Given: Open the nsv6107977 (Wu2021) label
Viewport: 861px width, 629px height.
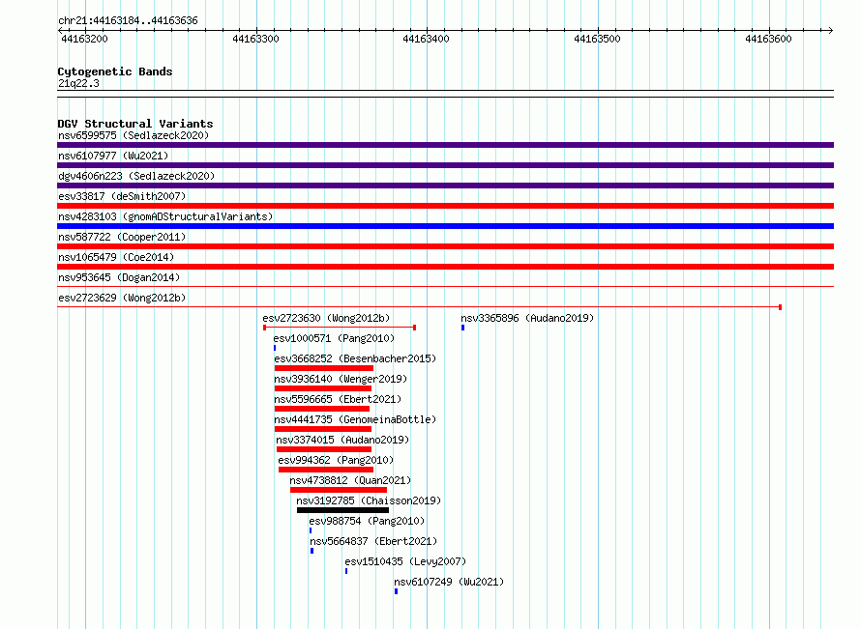Looking at the screenshot, I should 113,156.
